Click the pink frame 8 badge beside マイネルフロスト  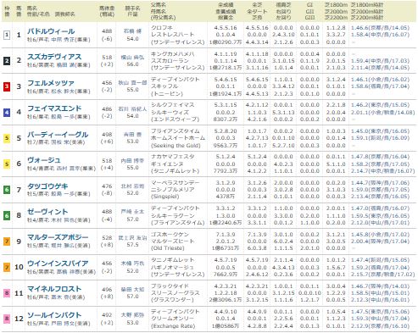pyautogui.click(x=7, y=293)
